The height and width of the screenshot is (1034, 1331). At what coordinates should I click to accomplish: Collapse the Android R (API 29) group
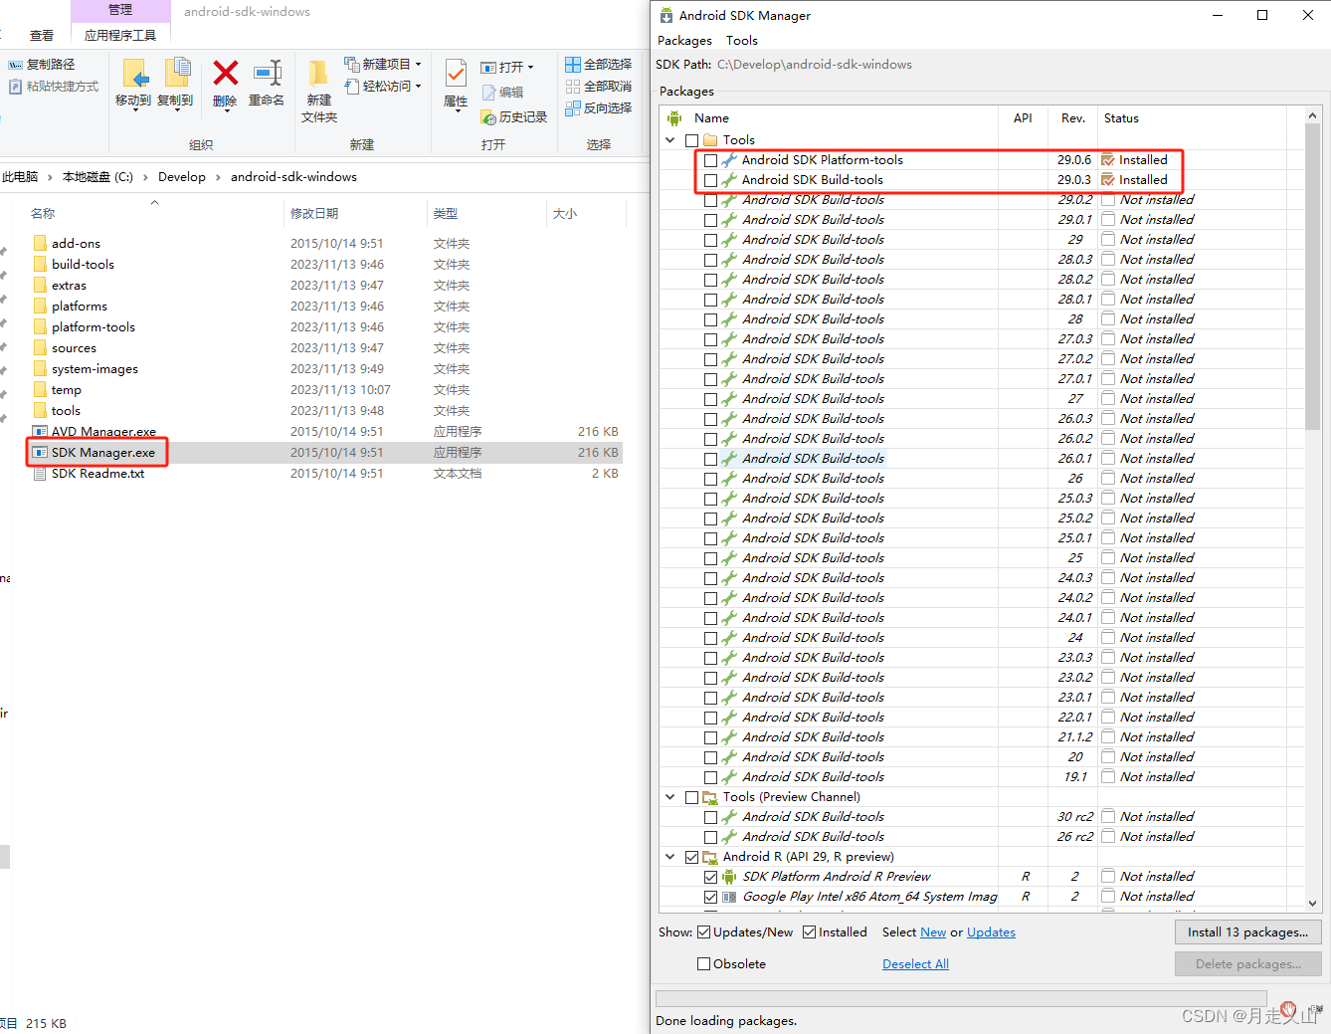pyautogui.click(x=670, y=857)
